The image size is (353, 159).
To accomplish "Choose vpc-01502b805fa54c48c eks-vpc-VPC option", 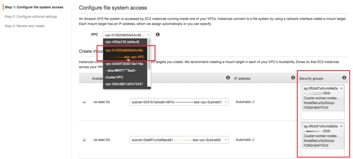I will 125,54.
